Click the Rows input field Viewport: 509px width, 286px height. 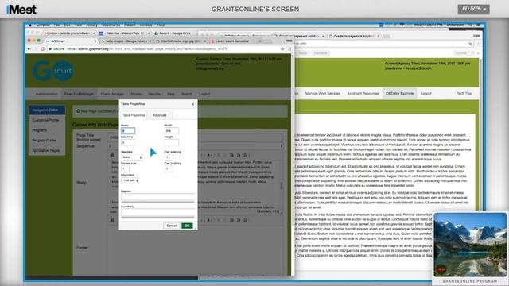pyautogui.click(x=128, y=130)
